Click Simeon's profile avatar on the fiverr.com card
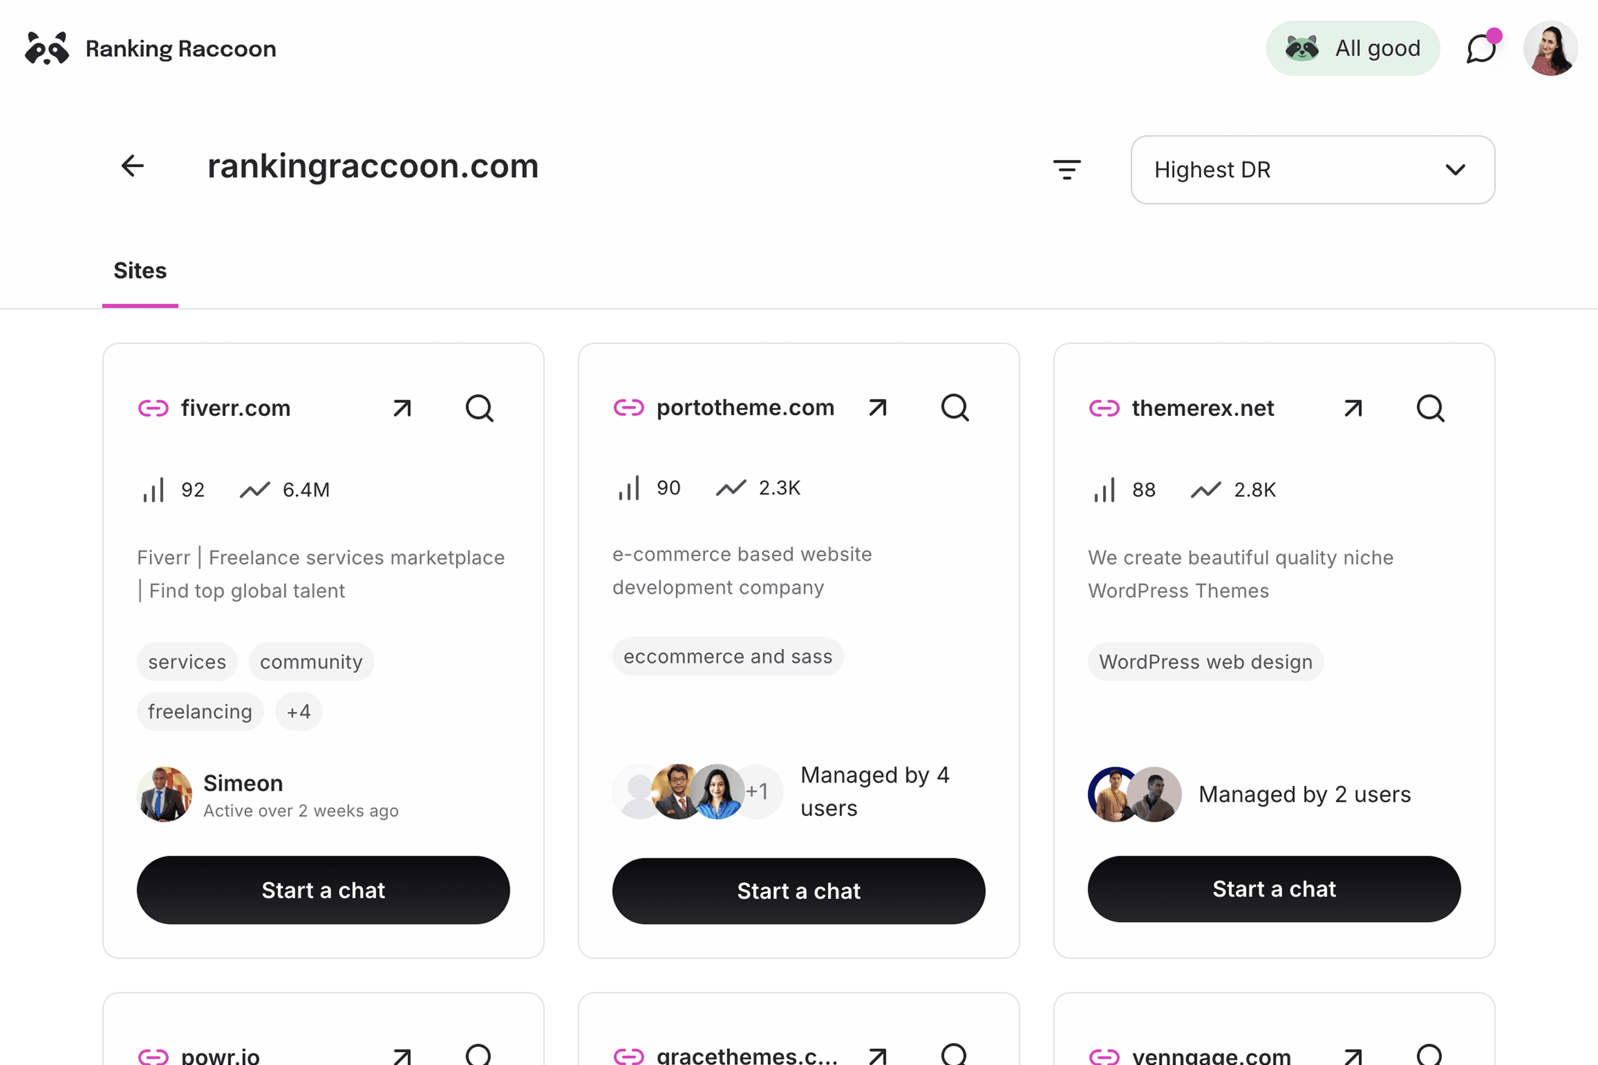The width and height of the screenshot is (1598, 1065). [165, 793]
